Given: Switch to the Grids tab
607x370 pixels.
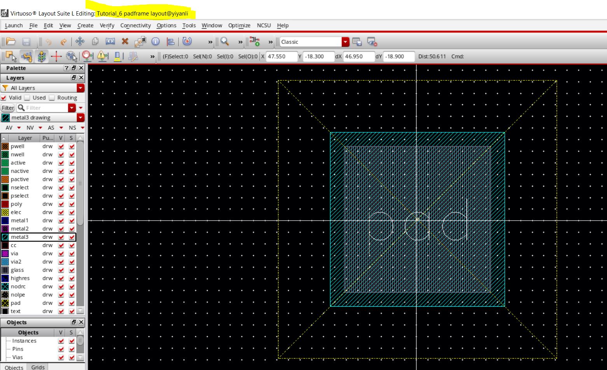Looking at the screenshot, I should (x=38, y=367).
